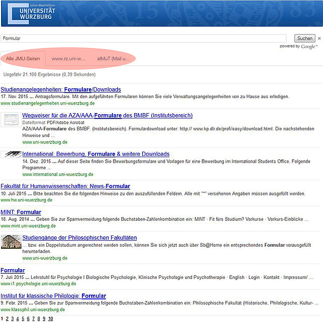Open the MINT: Formular result
323x322 pixels.
(21, 212)
